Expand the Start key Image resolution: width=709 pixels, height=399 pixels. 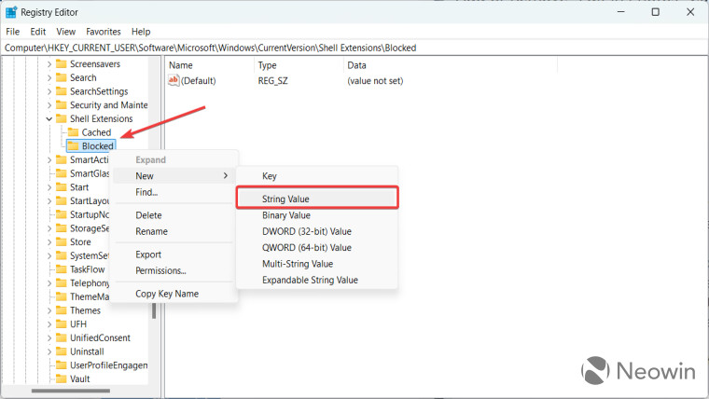(x=49, y=187)
